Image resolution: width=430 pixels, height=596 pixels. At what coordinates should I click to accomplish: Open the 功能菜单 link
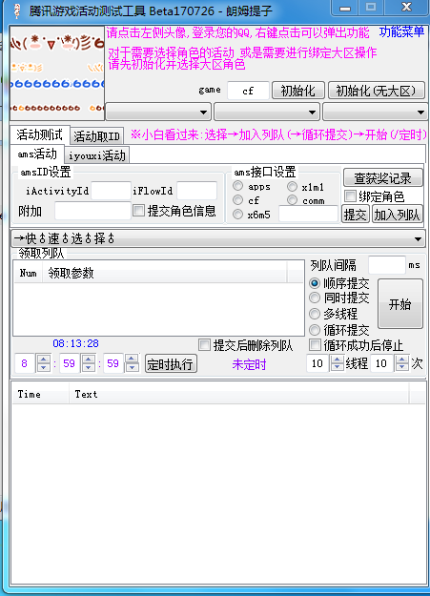pos(401,32)
